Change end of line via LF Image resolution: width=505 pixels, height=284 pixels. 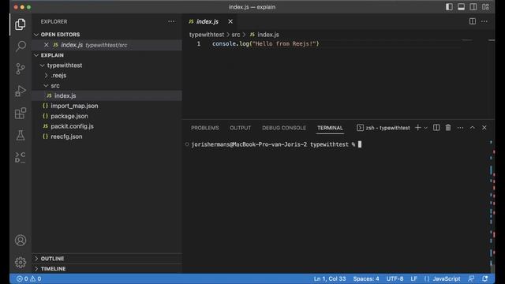pos(413,278)
